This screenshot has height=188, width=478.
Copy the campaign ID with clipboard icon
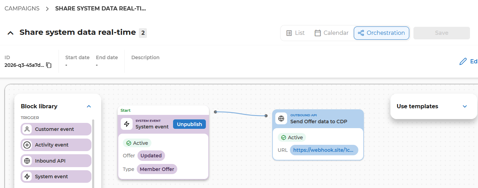49,65
